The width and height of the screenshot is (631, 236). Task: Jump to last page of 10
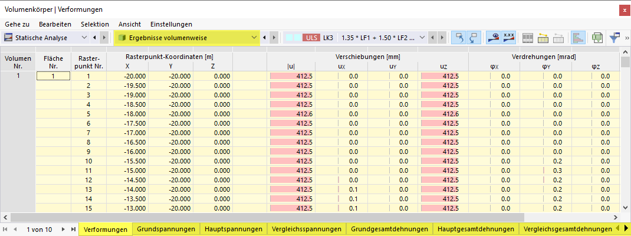73,229
